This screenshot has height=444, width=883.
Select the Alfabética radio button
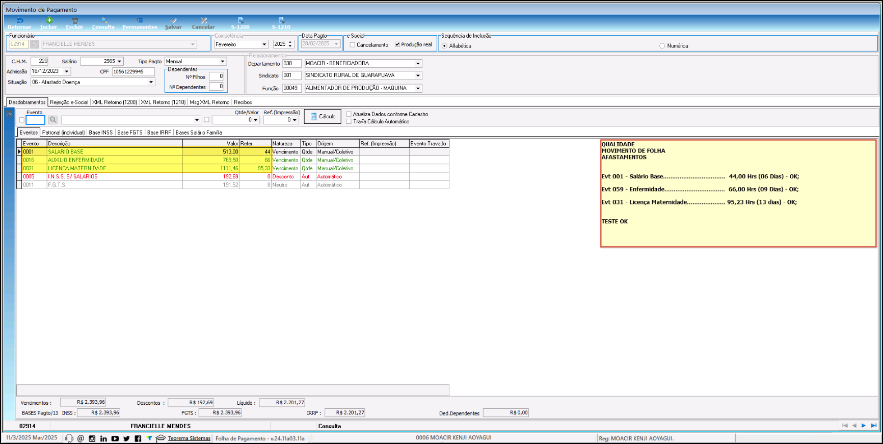445,46
